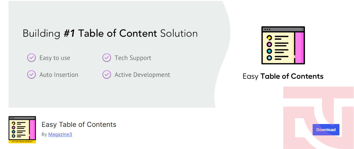
Task: Click the Tech Support feature text
Action: (x=133, y=58)
